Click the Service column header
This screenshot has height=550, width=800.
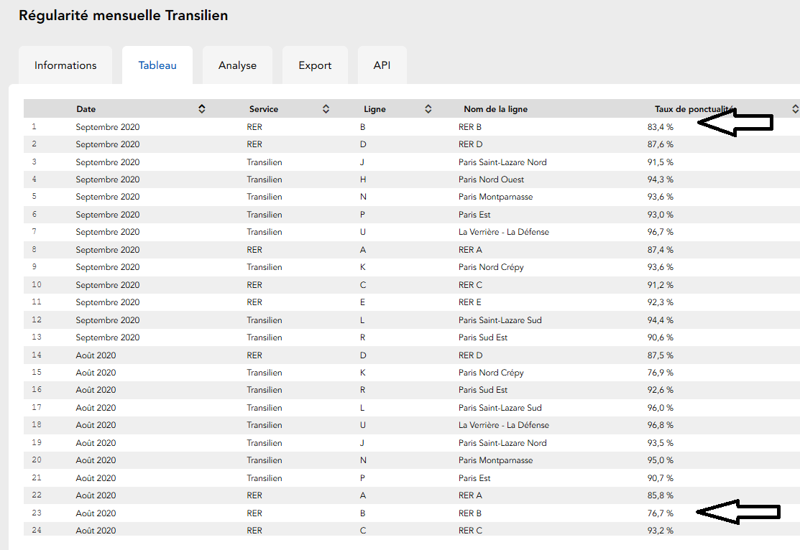point(264,109)
